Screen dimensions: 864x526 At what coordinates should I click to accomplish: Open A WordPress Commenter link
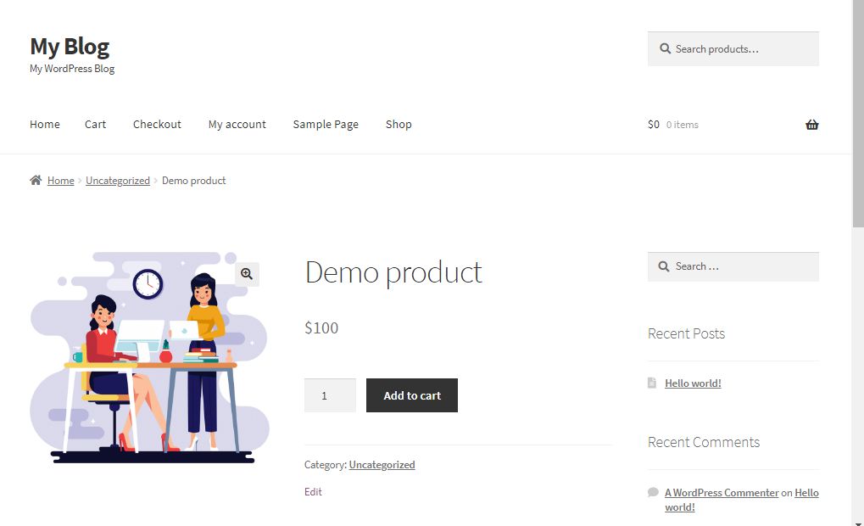pyautogui.click(x=722, y=493)
